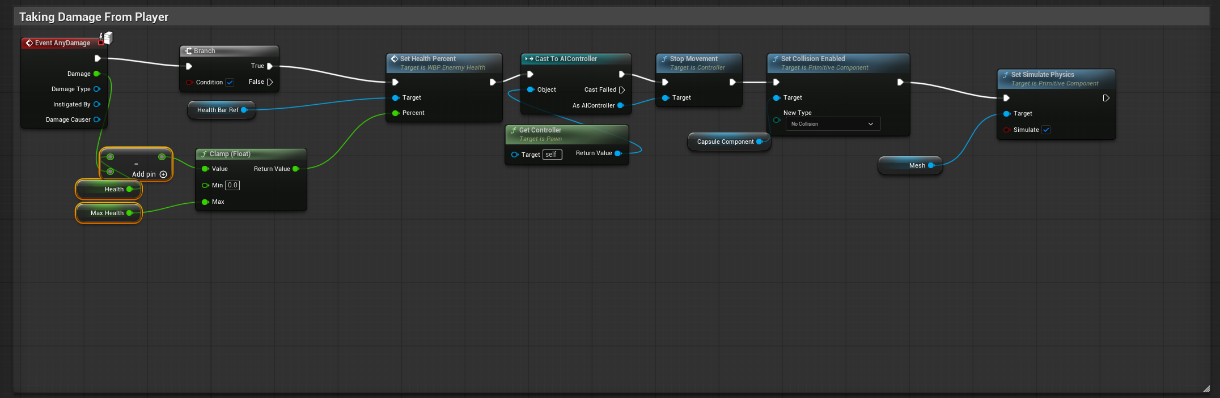Click Set Health Percent Target pin

396,98
